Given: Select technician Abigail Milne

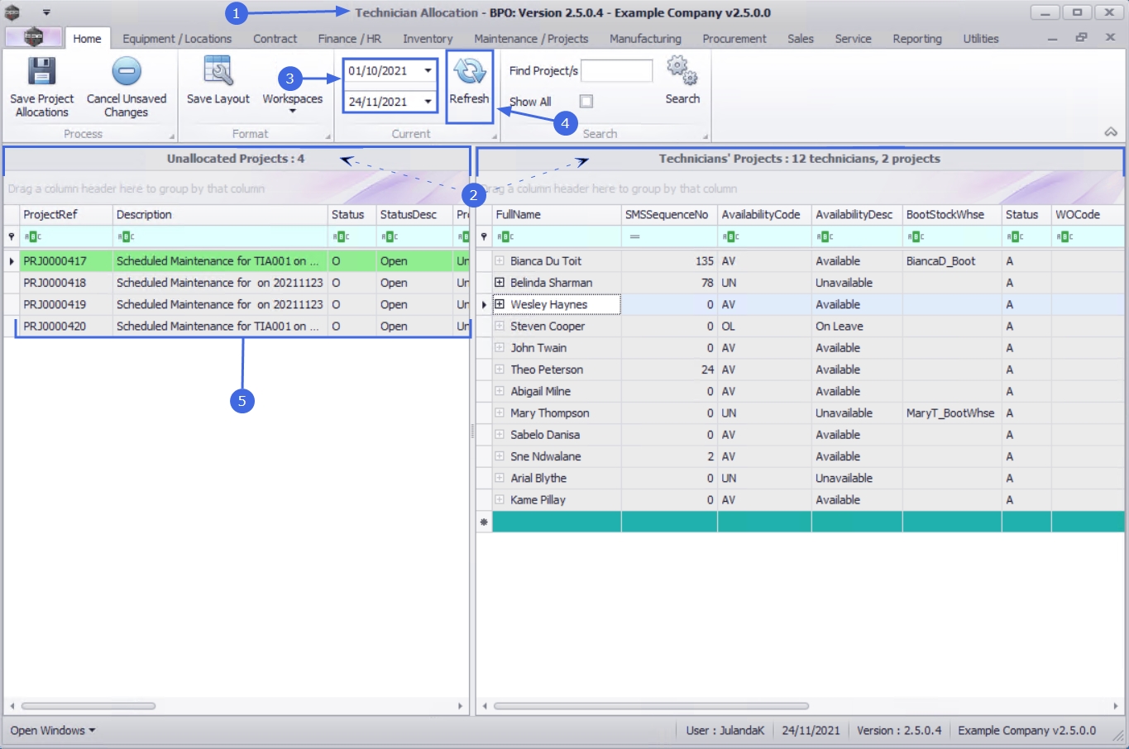Looking at the screenshot, I should click(x=540, y=391).
